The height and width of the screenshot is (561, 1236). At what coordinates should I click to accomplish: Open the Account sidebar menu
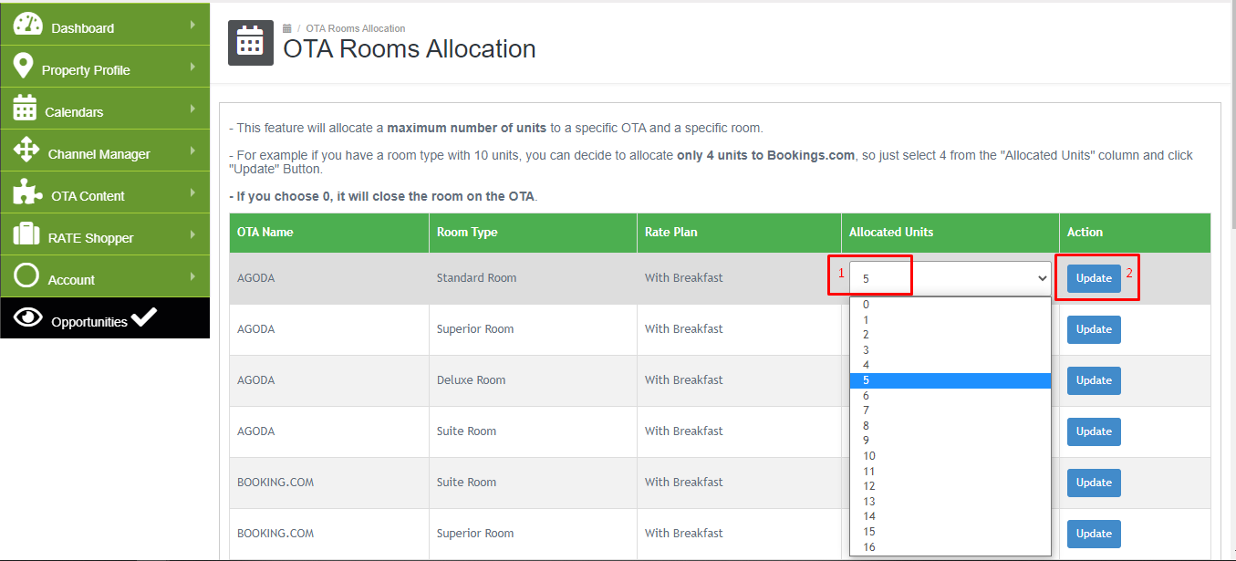(73, 276)
